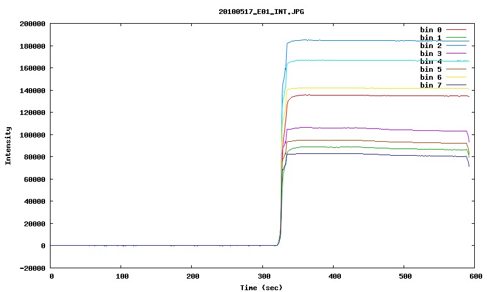Click the 200 x-axis tick label
The image size is (487, 292).
pos(193,276)
